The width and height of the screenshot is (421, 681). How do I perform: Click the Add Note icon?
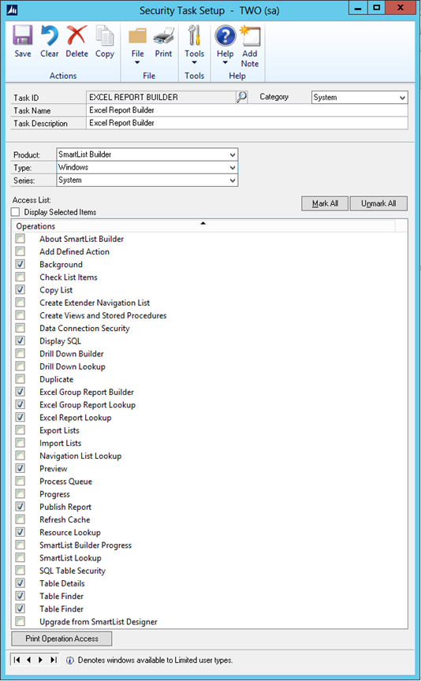coord(250,35)
